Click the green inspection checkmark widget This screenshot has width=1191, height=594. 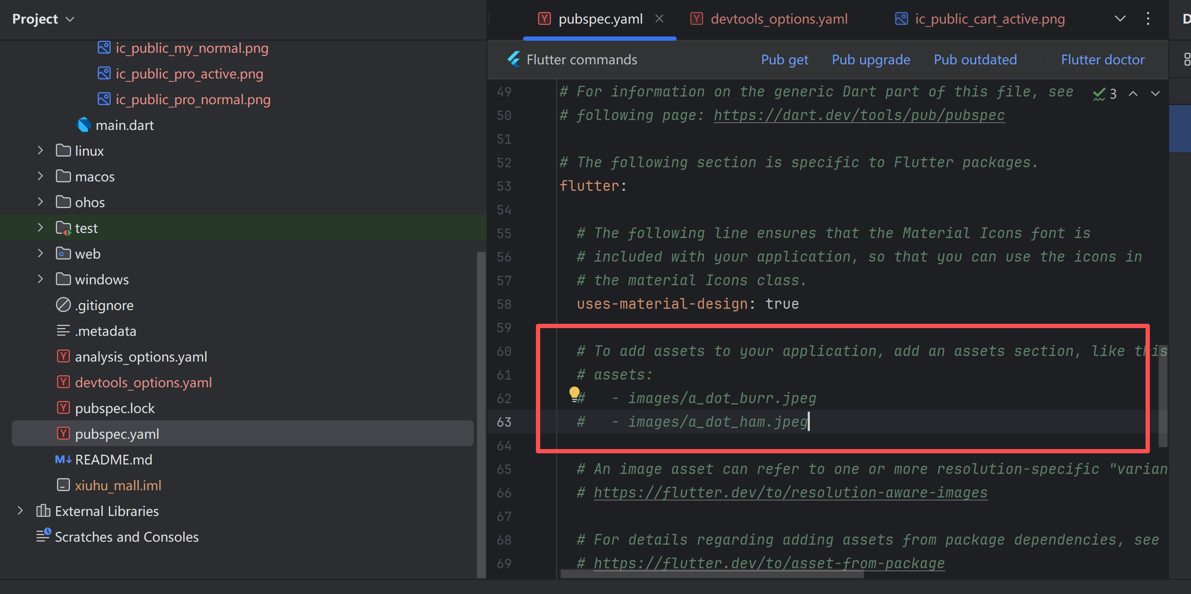tap(1099, 93)
